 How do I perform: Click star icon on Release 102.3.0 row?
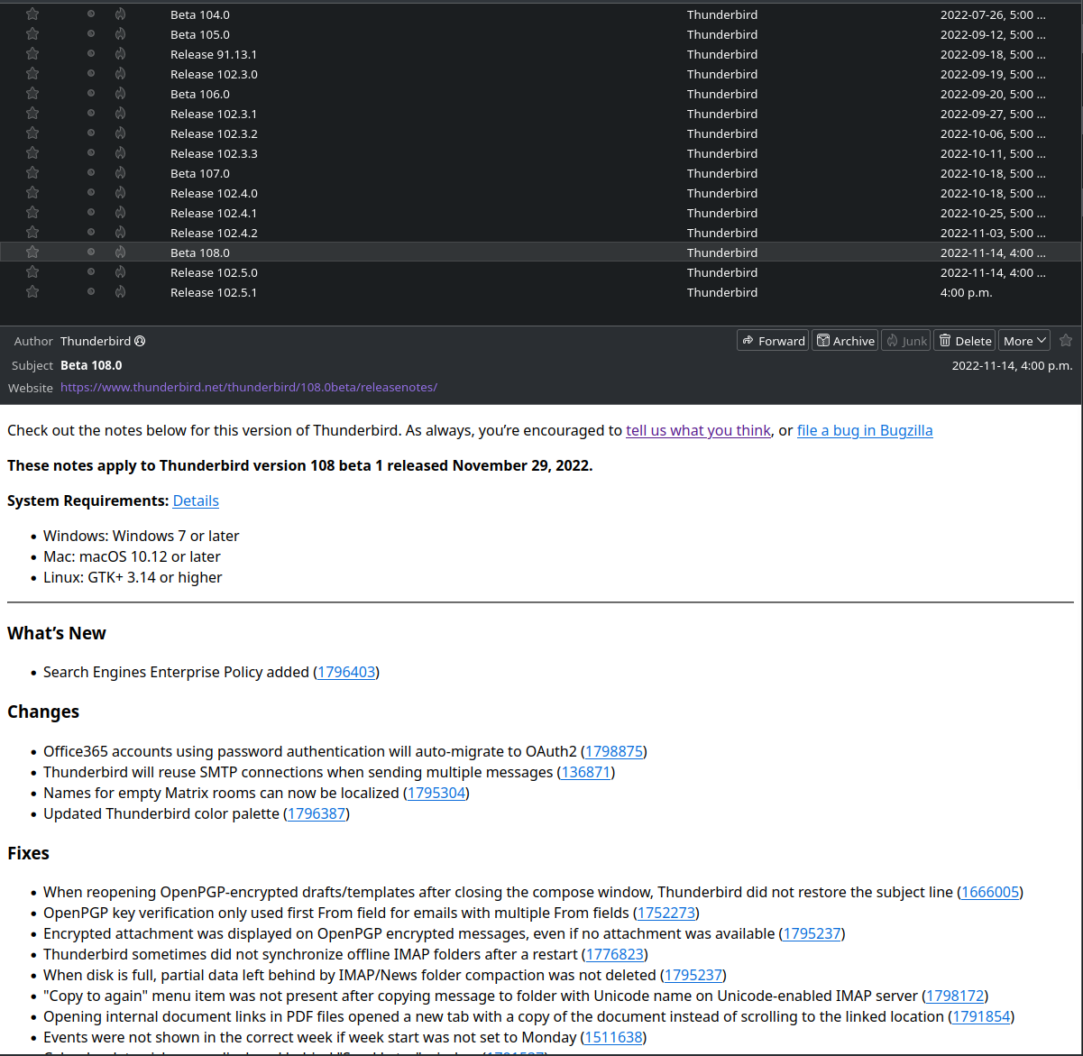point(32,74)
